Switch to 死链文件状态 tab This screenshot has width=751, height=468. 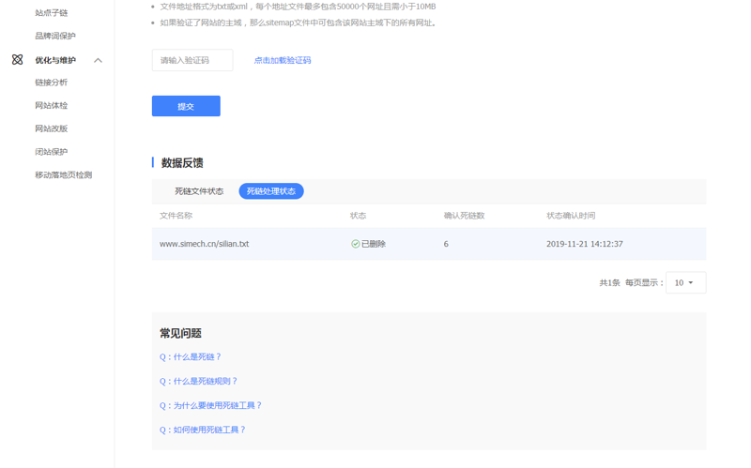[199, 191]
